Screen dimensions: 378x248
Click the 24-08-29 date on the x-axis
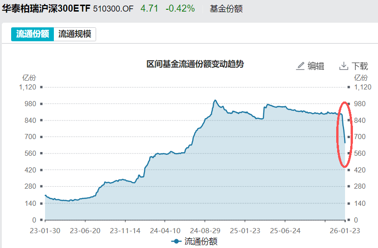pyautogui.click(x=205, y=230)
